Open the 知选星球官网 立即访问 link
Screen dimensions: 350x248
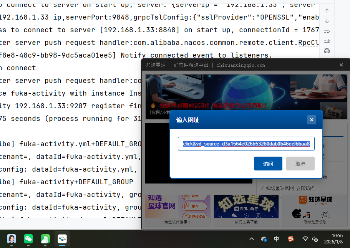[x=290, y=188]
